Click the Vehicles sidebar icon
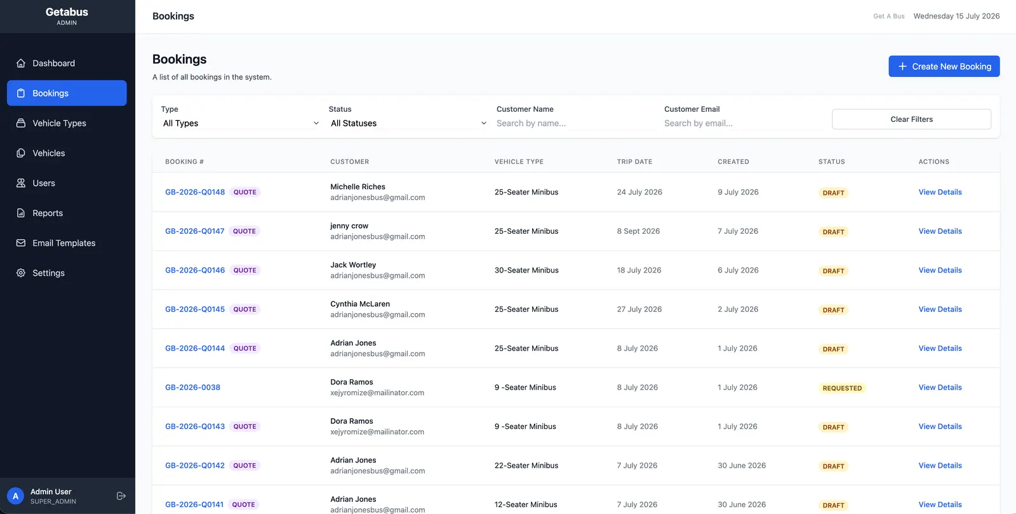 [x=21, y=153]
